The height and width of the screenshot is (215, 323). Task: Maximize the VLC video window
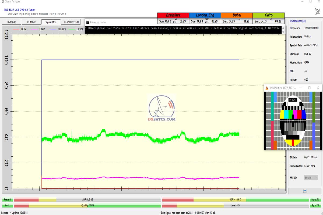pyautogui.click(x=309, y=88)
